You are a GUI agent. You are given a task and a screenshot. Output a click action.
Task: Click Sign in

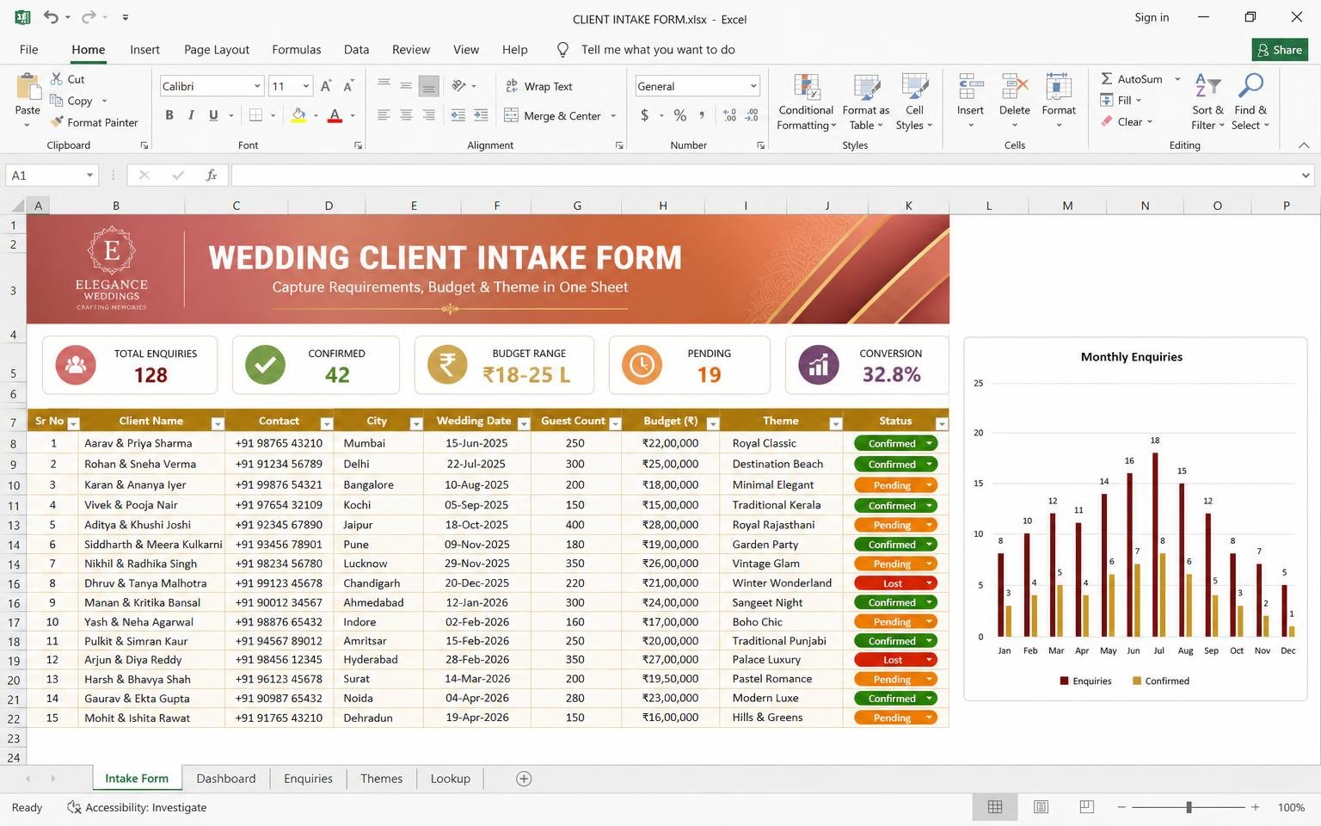pos(1152,17)
